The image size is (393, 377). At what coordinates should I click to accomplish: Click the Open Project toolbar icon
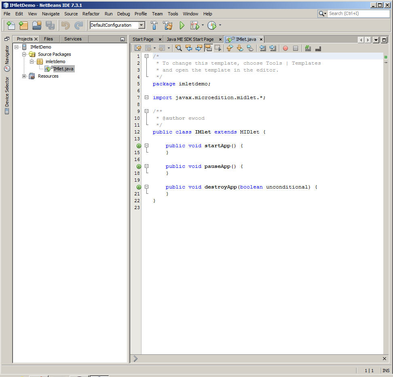coord(37,25)
